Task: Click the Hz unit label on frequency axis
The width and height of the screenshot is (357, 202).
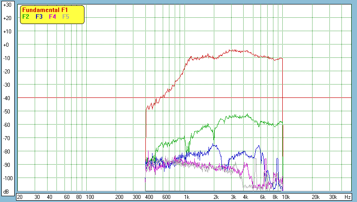Action: pyautogui.click(x=348, y=197)
